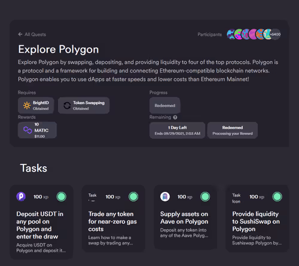The height and width of the screenshot is (266, 299).
Task: Click the first participant avatar
Action: click(231, 34)
